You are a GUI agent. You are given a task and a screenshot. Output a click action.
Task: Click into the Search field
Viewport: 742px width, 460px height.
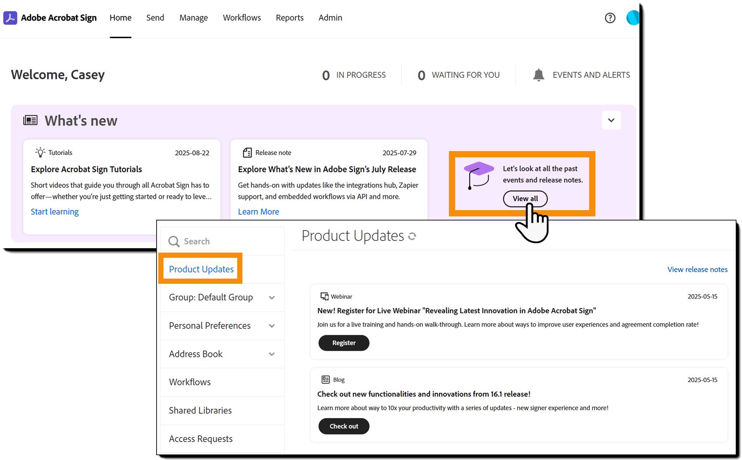pyautogui.click(x=226, y=242)
